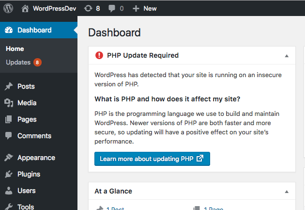The image size is (305, 210).
Task: Open the WordPress logo menu
Action: pyautogui.click(x=8, y=8)
